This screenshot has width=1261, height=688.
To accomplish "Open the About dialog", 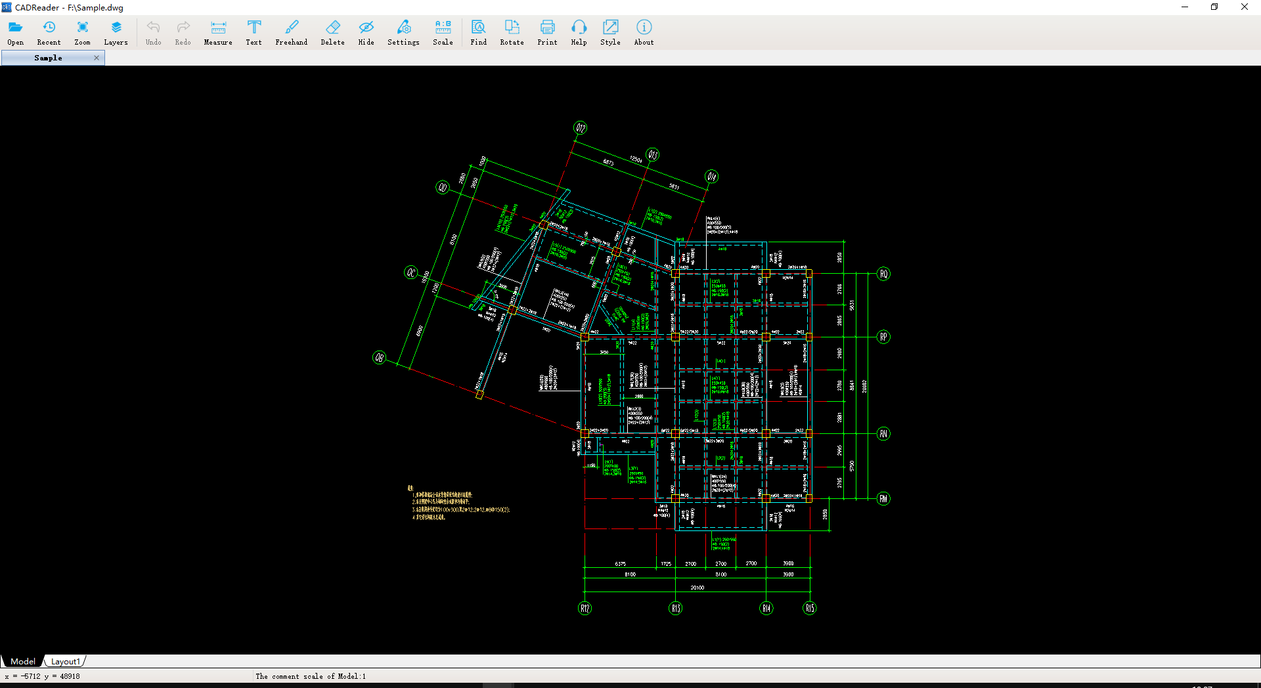I will point(643,32).
